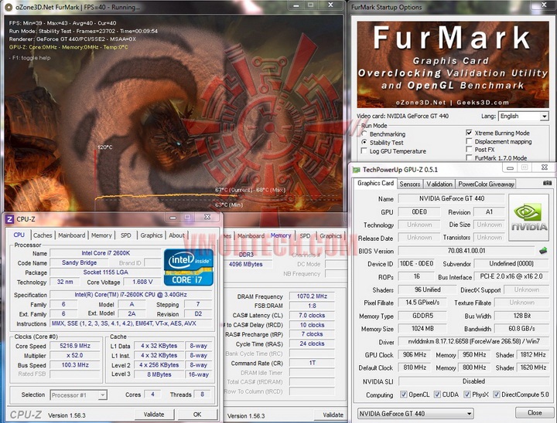This screenshot has width=557, height=423.
Task: Select the Graphics Card tab in GPU-Z
Action: [x=375, y=183]
